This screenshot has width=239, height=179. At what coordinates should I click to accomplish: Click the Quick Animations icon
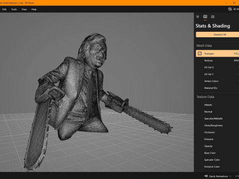point(206,176)
